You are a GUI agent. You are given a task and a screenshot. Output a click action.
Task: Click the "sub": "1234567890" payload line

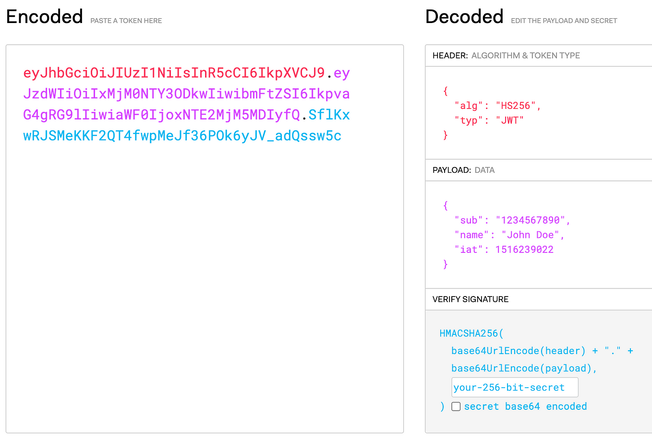pyautogui.click(x=512, y=220)
